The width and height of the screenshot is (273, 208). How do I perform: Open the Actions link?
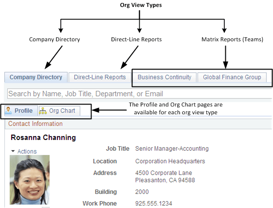tap(27, 151)
